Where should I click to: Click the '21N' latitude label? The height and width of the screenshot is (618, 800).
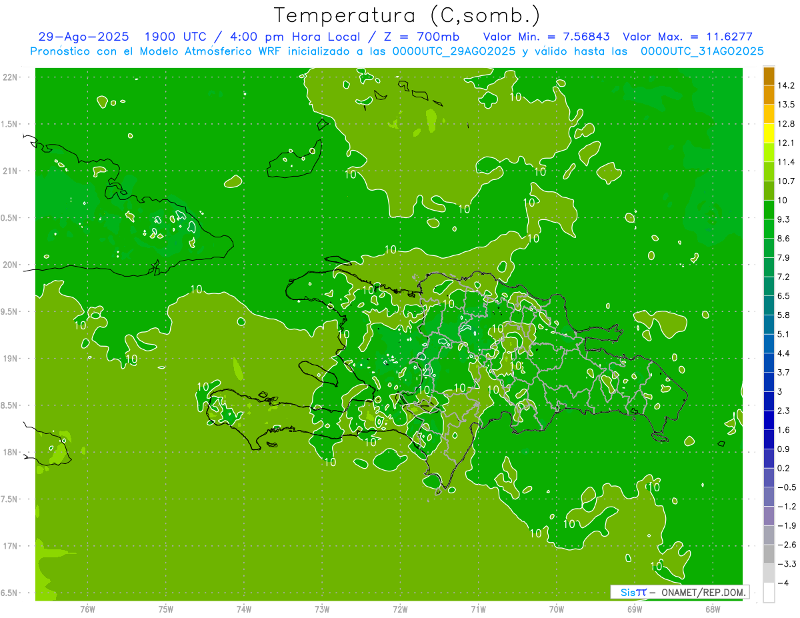pyautogui.click(x=9, y=171)
